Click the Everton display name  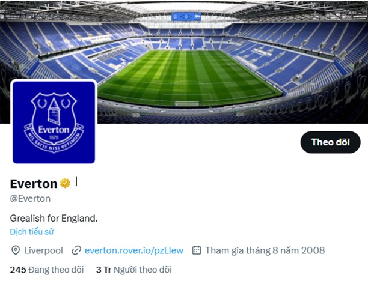pos(34,184)
